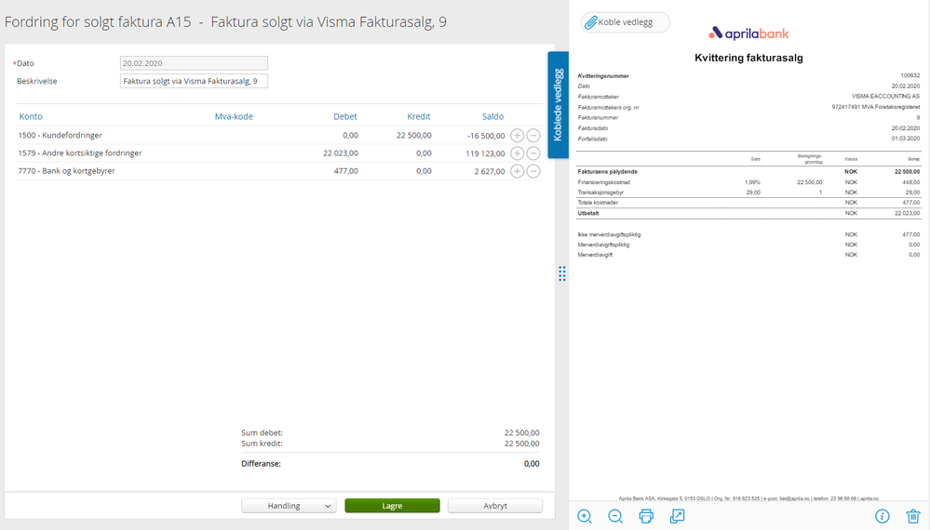Grab the panel splitter dots handle
930x530 pixels.
click(561, 273)
